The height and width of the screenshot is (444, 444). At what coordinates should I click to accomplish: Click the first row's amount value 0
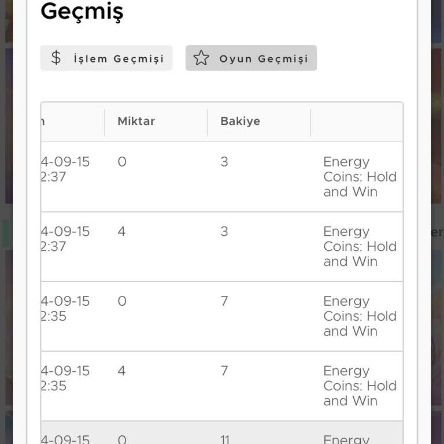coord(121,162)
